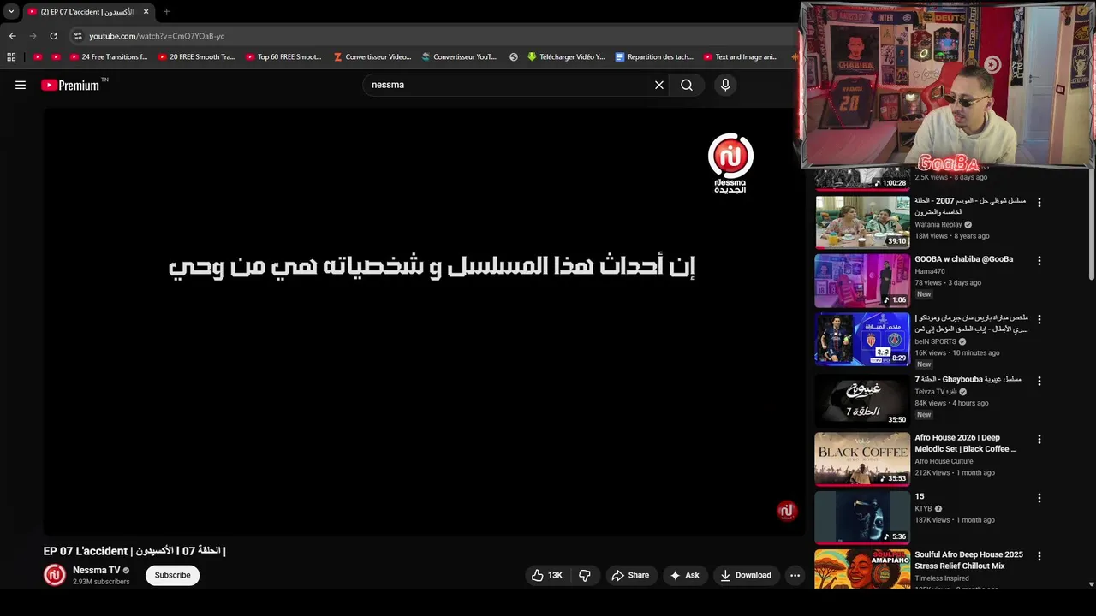Open more options for GOOBA w chabiba
Image resolution: width=1096 pixels, height=616 pixels.
pos(1039,260)
